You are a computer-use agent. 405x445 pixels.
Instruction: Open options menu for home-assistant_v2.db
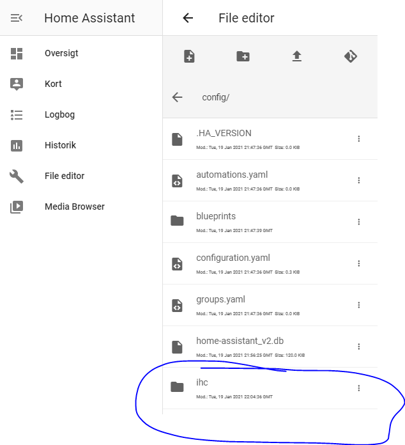[x=359, y=347]
